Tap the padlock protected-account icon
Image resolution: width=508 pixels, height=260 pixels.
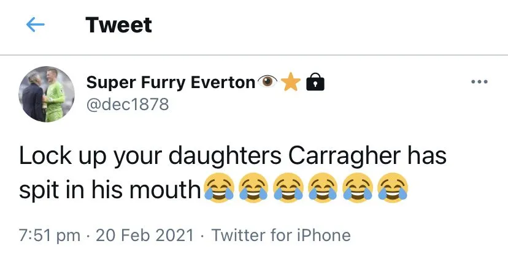tap(314, 82)
